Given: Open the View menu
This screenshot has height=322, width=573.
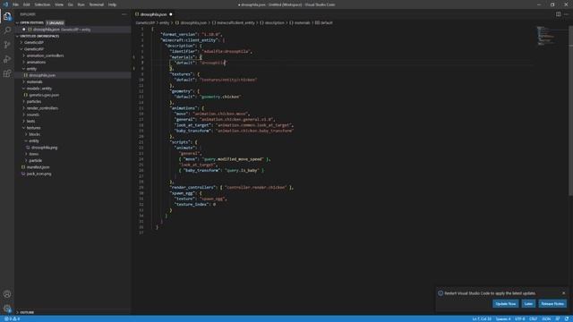Looking at the screenshot, I should click(x=59, y=4).
